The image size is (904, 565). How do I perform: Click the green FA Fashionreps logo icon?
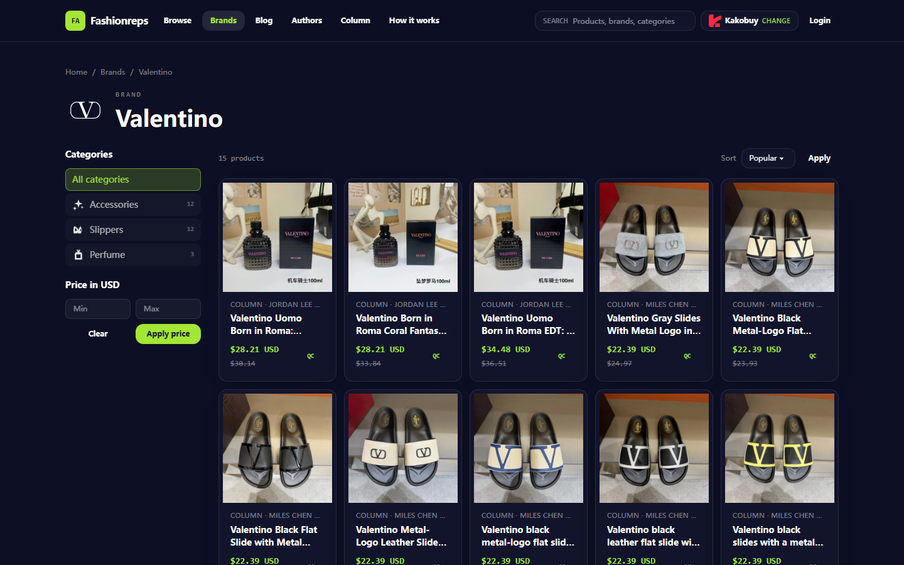75,21
